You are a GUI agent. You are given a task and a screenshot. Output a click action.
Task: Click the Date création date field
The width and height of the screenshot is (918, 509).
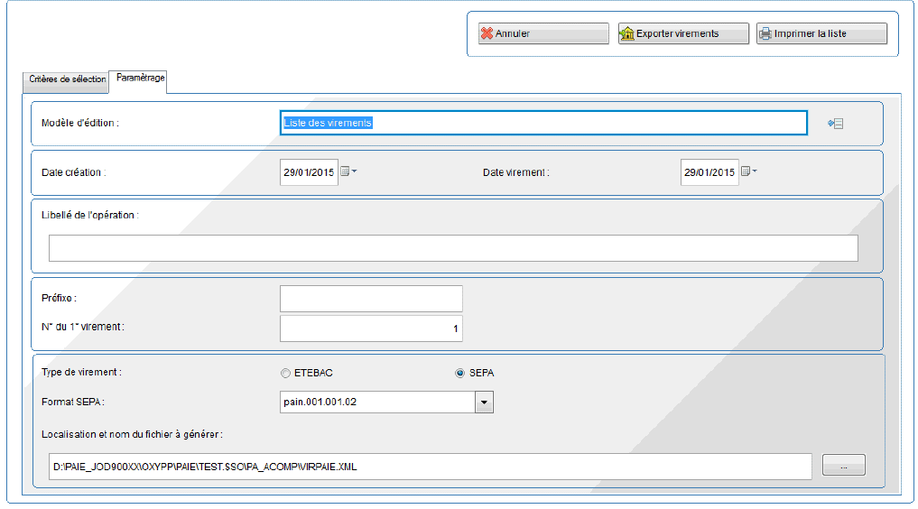point(309,172)
